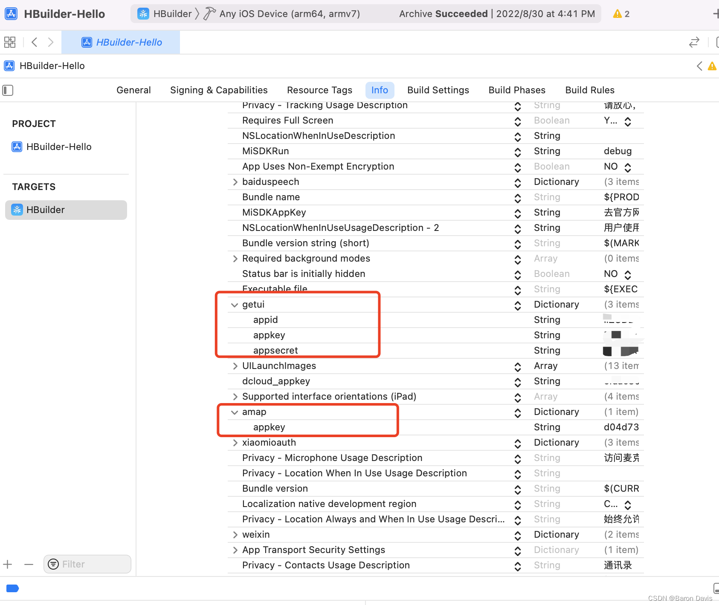Click the add target plus button
Viewport: 719px width, 605px height.
[8, 565]
